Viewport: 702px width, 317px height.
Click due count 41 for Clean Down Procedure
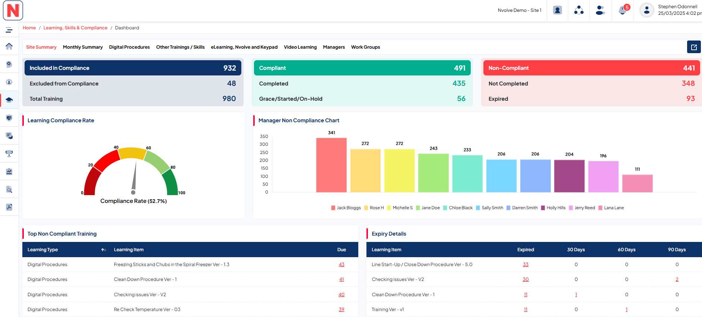342,279
